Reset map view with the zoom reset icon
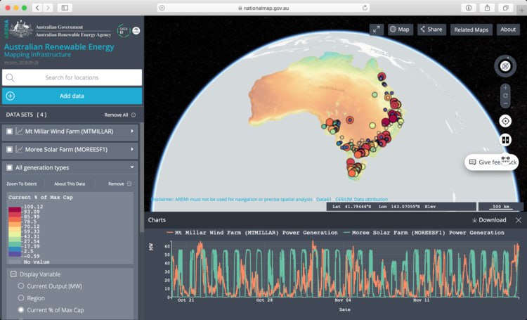 (505, 96)
